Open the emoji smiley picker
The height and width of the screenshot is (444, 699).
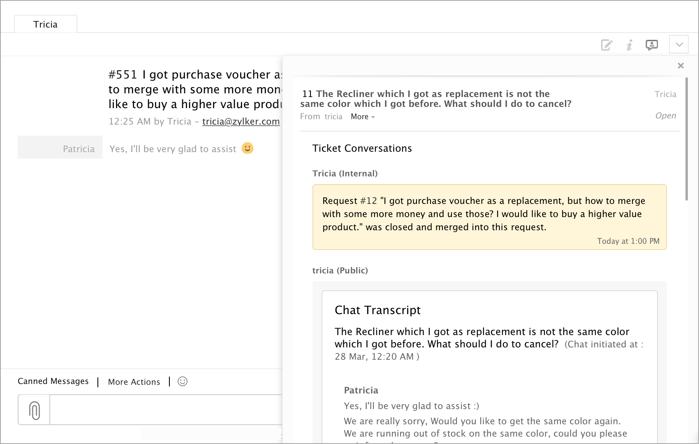tap(183, 382)
